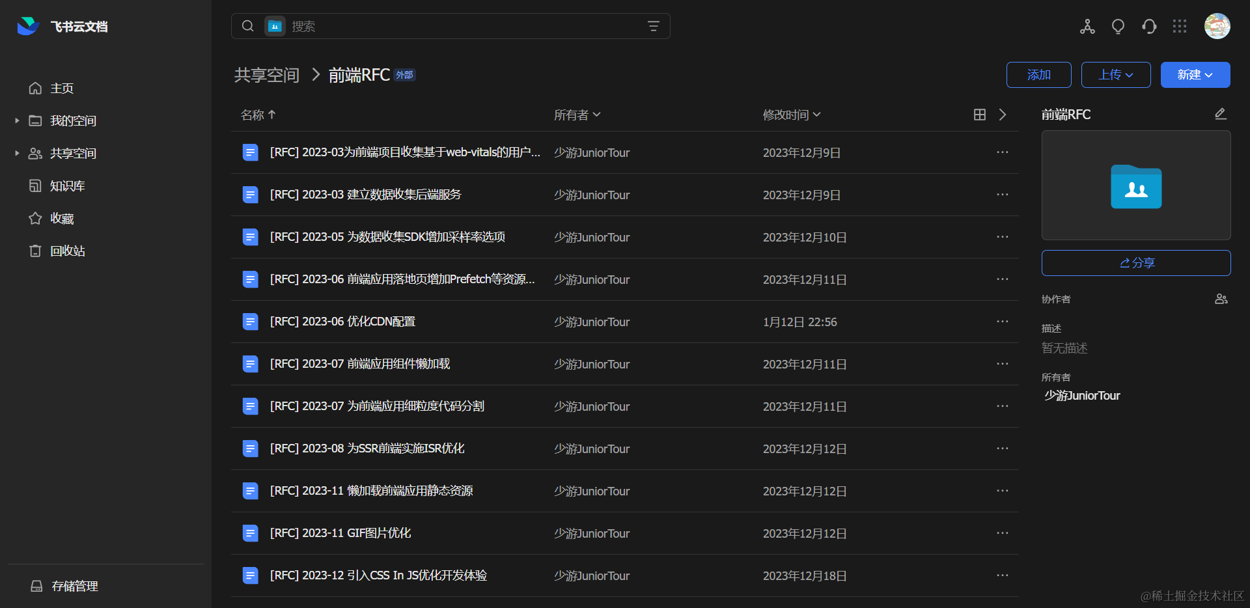
Task: Click the organization structure icon in top bar
Action: [1087, 26]
